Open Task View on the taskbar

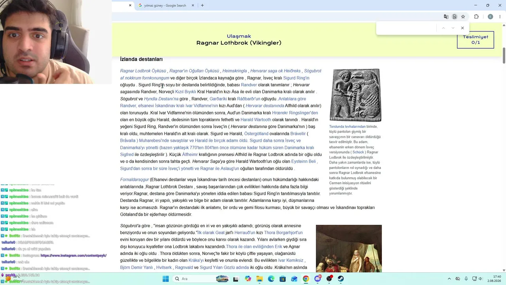point(236,279)
